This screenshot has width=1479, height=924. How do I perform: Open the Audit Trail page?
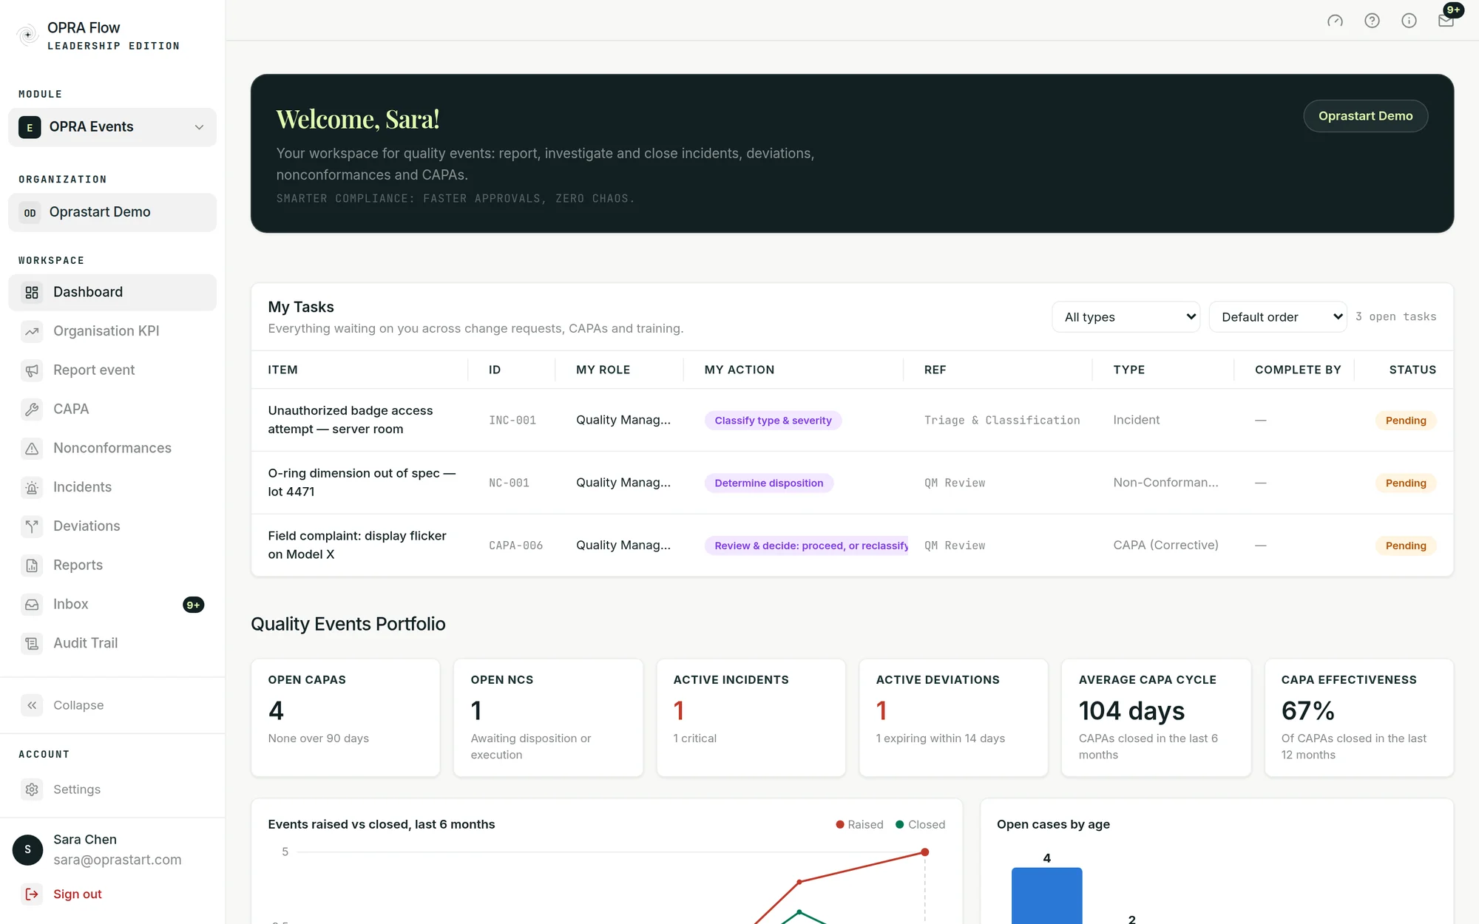(x=112, y=643)
